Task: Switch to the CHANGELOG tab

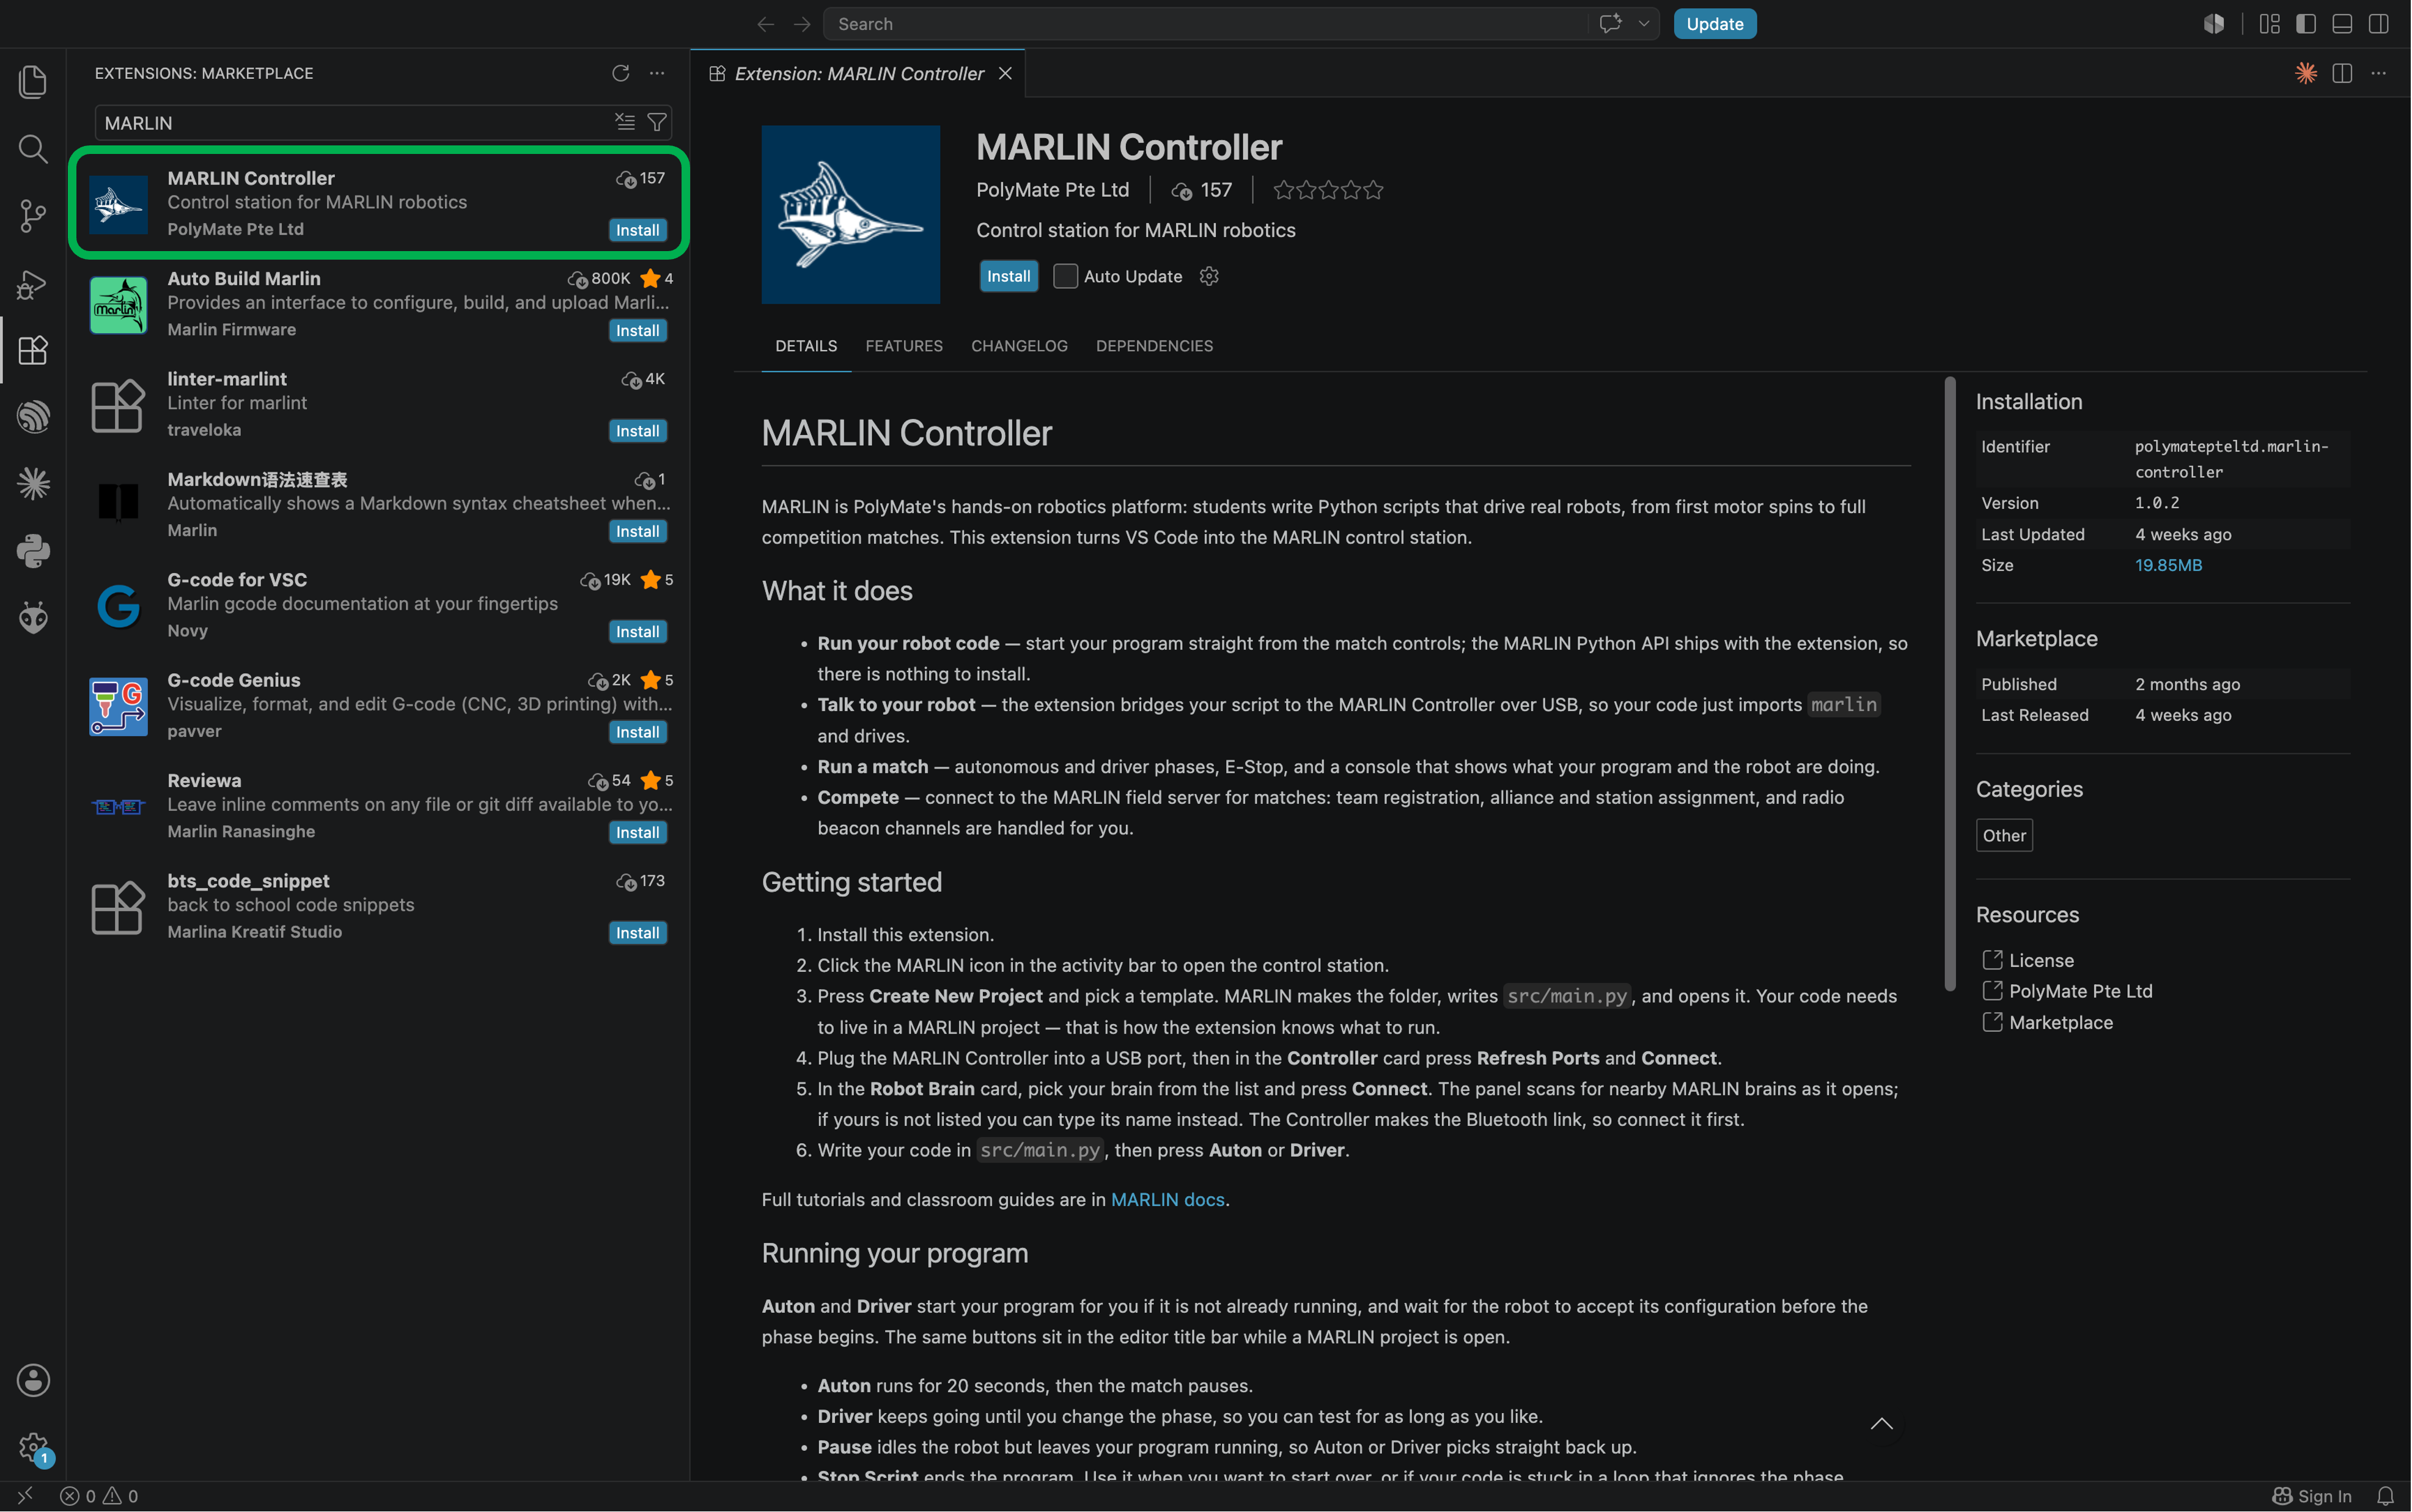Action: pos(1020,346)
